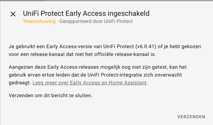Open the Early Access and Home Assistant link
The width and height of the screenshot is (213, 125).
89,83
